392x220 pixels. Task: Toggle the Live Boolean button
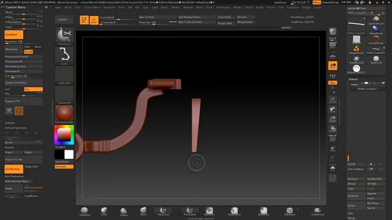click(13, 169)
